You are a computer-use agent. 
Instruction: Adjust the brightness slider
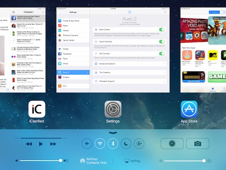184,161
